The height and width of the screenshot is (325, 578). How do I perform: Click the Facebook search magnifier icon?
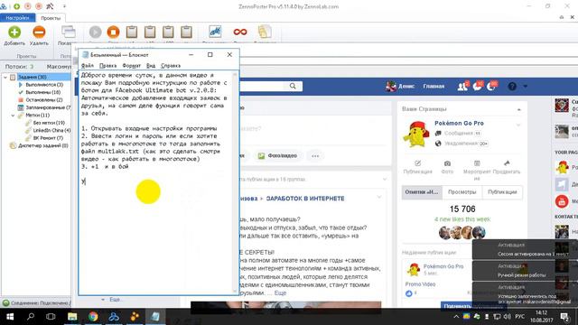click(293, 86)
